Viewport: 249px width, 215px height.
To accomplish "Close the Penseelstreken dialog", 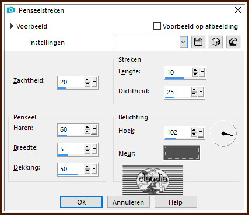I will click(238, 10).
